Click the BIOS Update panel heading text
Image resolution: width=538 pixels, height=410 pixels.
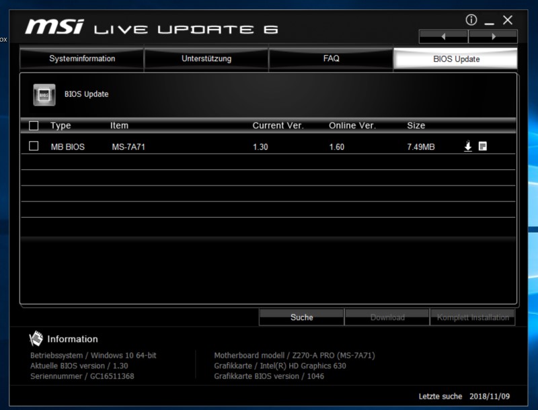click(87, 94)
